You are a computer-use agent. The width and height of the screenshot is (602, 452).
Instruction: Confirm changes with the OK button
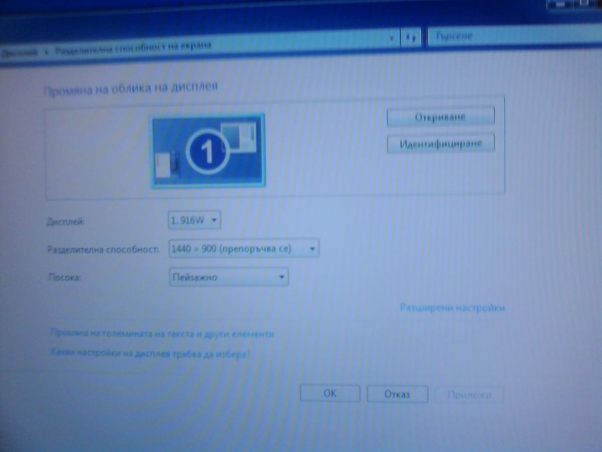330,393
